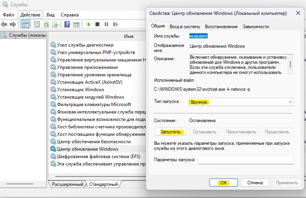Click the Запустить button
Screen dimensions: 306x198
point(171,132)
